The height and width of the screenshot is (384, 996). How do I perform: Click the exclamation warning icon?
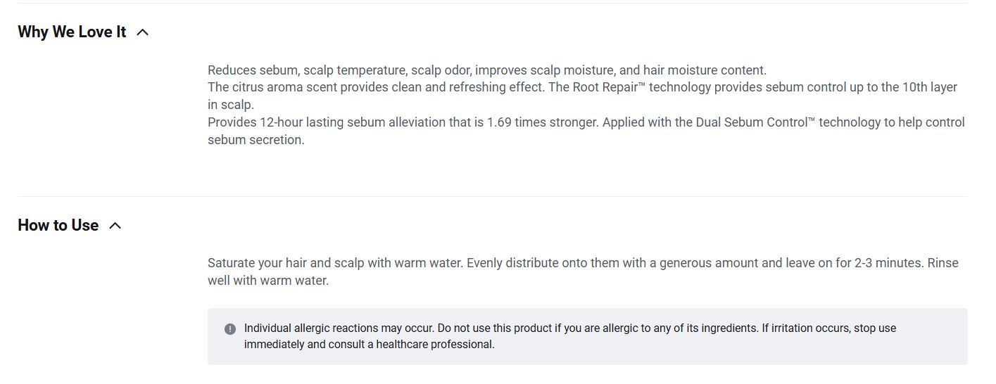(x=230, y=329)
